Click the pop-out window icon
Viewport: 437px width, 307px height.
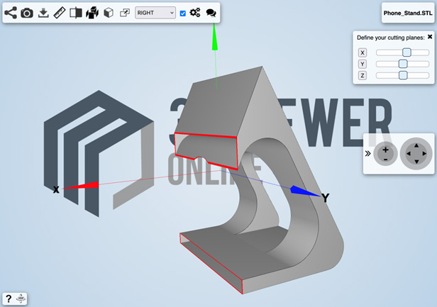(x=124, y=13)
